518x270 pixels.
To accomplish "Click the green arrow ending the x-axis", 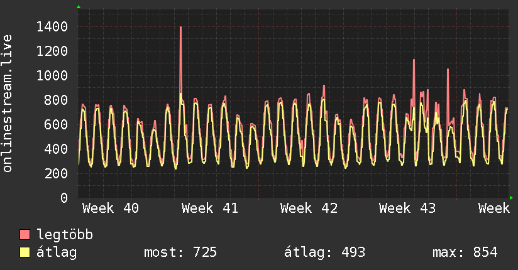I will [511, 198].
